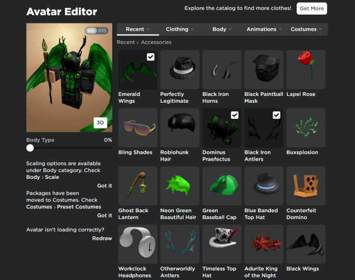Expand the Costumes dropdown chevron

321,29
